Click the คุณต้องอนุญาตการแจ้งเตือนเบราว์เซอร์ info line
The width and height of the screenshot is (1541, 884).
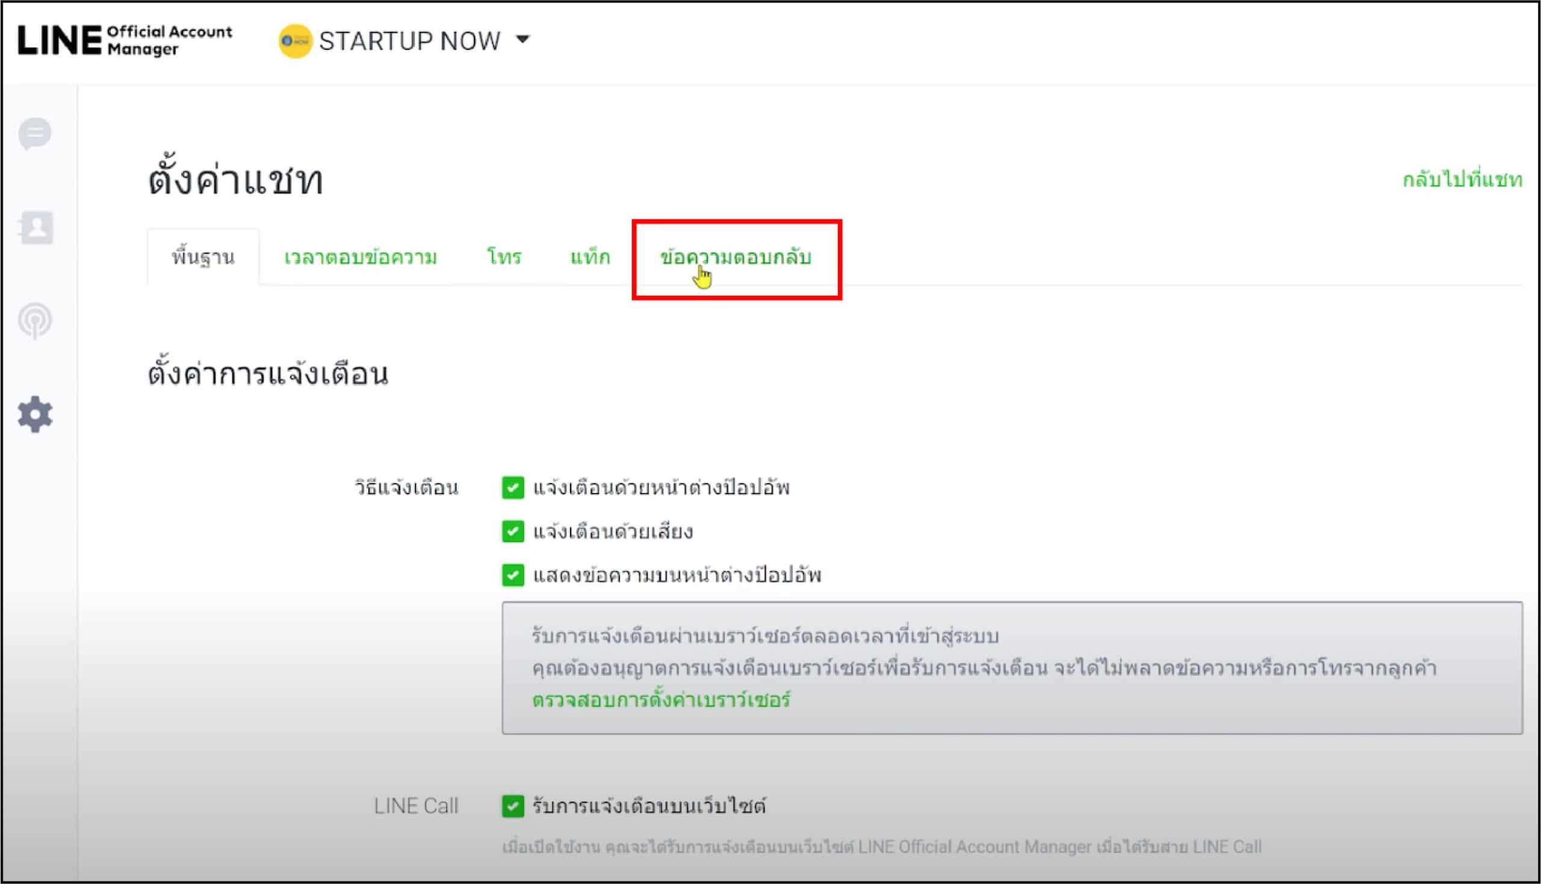984,668
